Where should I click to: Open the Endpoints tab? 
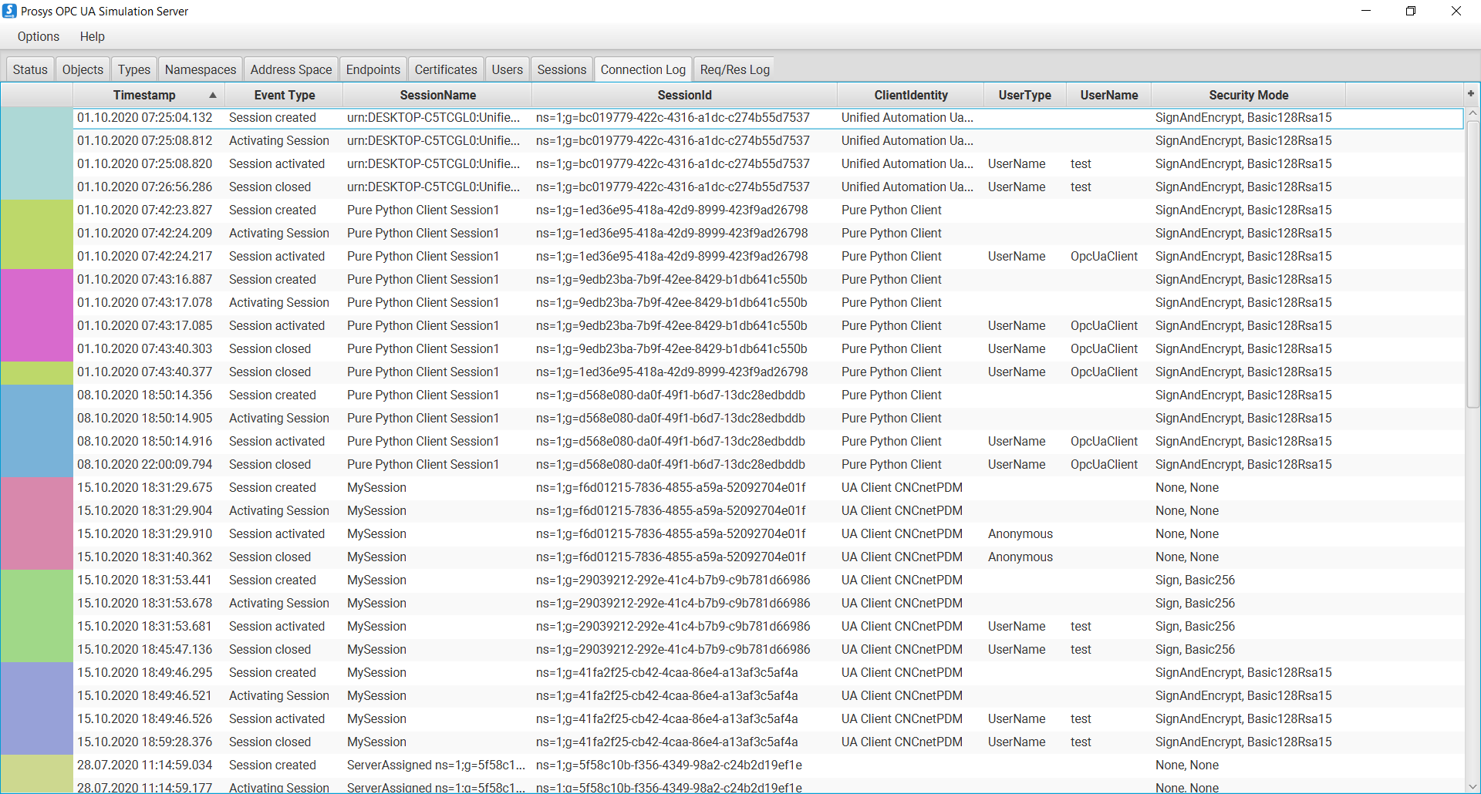click(373, 69)
